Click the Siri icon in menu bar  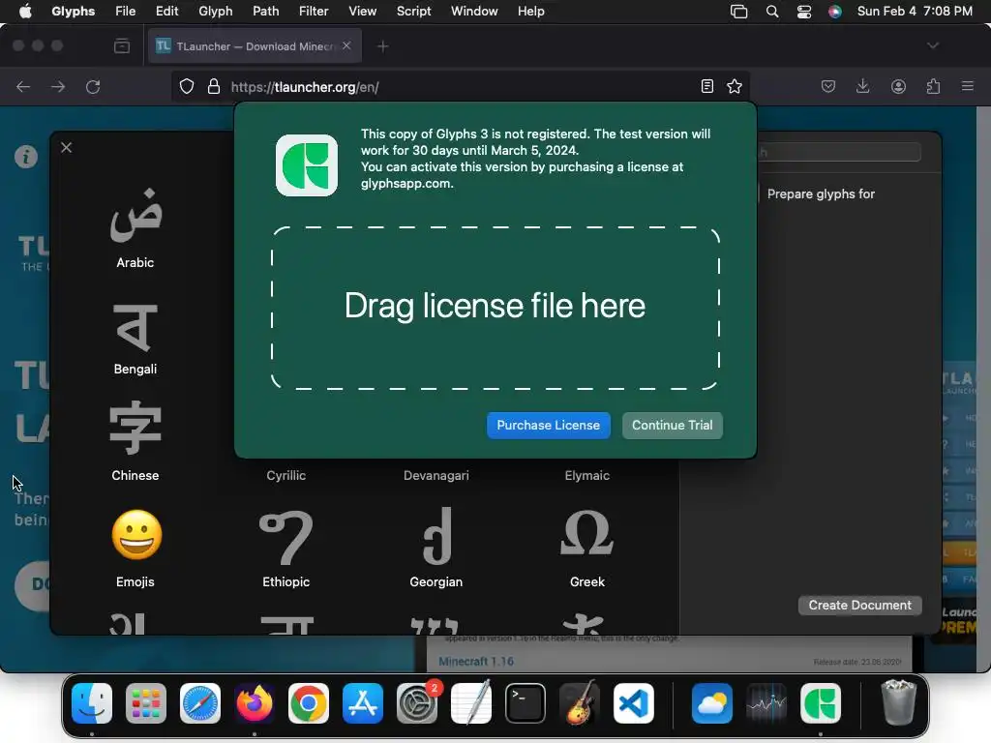(835, 12)
